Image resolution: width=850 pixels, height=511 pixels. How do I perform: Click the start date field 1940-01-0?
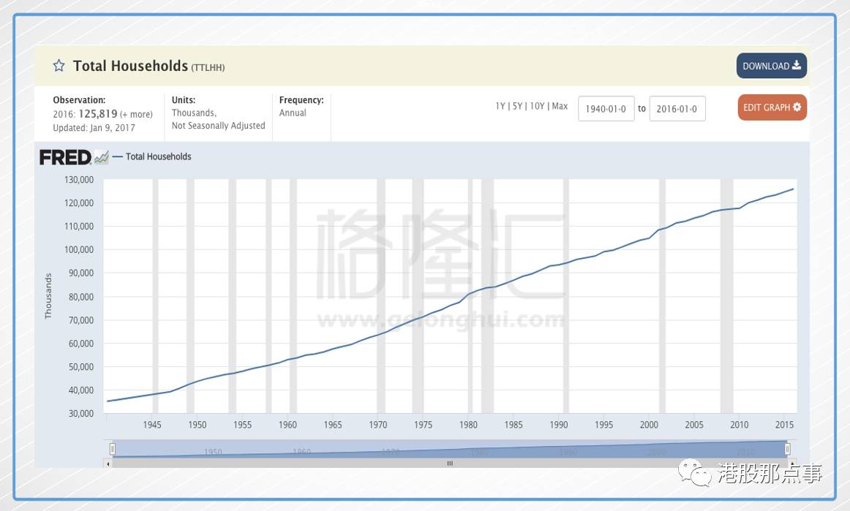pyautogui.click(x=606, y=108)
